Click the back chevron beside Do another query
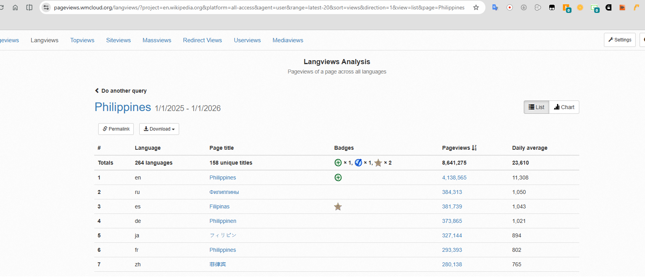645x278 pixels. coord(97,91)
